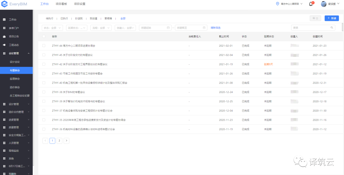Switch to the 抄送我 tab
Screen dimensions: 344x175
[x=79, y=19]
